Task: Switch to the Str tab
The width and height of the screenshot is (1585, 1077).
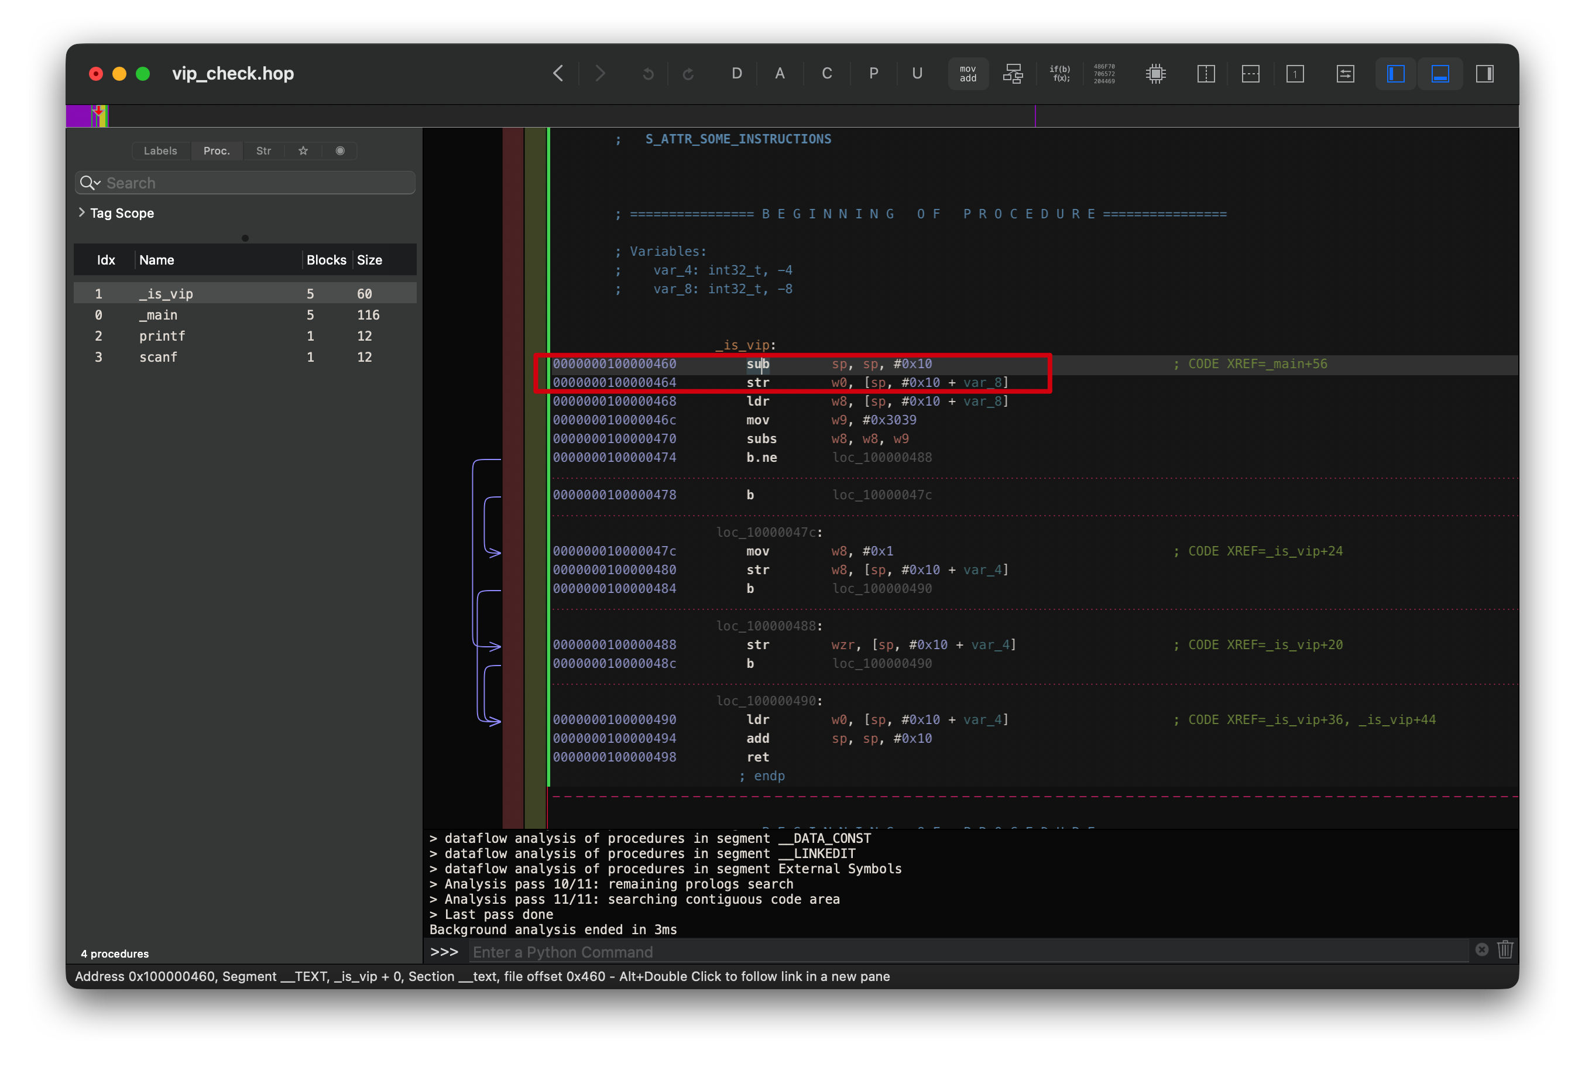Action: pyautogui.click(x=263, y=151)
